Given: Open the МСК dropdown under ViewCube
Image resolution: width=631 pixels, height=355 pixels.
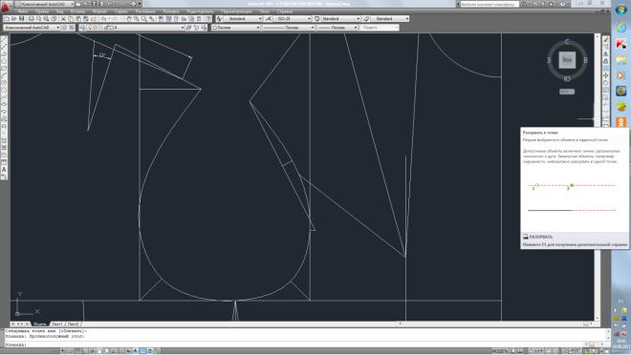Looking at the screenshot, I should [567, 92].
